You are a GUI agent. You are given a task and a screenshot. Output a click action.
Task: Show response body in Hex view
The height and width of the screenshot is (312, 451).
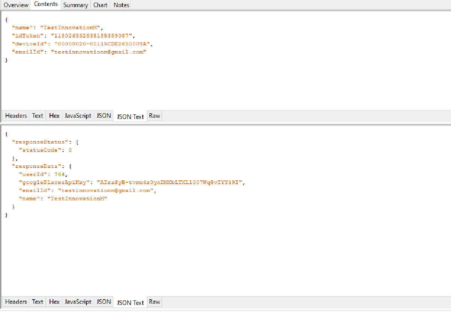54,301
